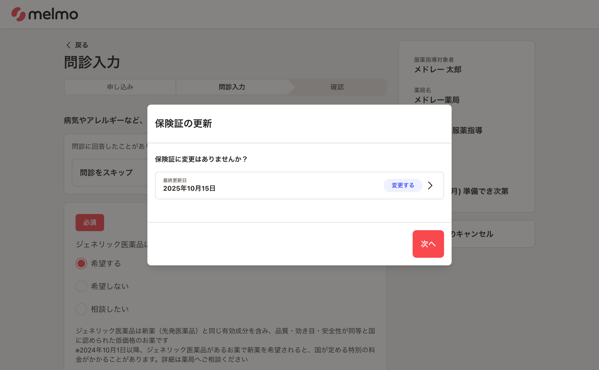Image resolution: width=599 pixels, height=370 pixels.
Task: Click the back chevron arrow icon
Action: [x=68, y=45]
